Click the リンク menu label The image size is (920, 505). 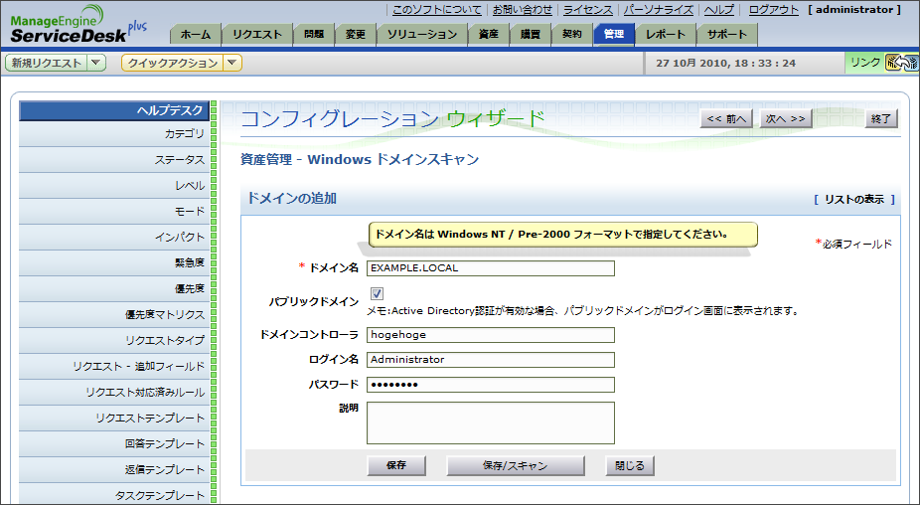865,63
